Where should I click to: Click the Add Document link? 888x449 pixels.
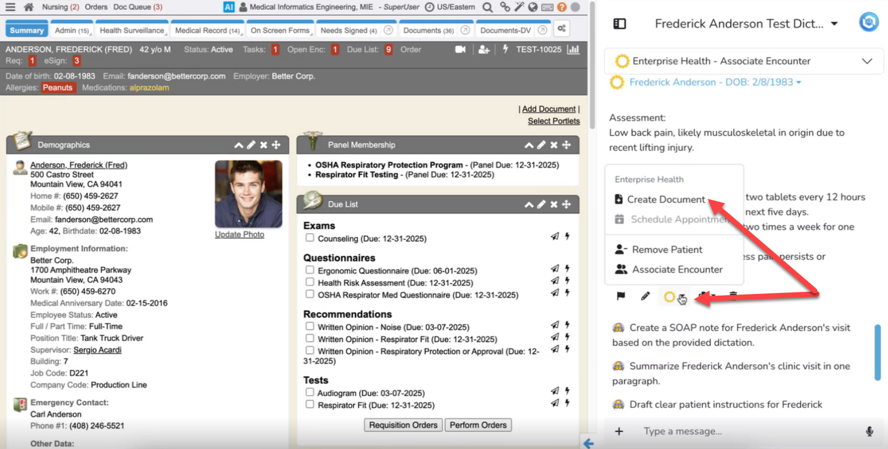[549, 109]
